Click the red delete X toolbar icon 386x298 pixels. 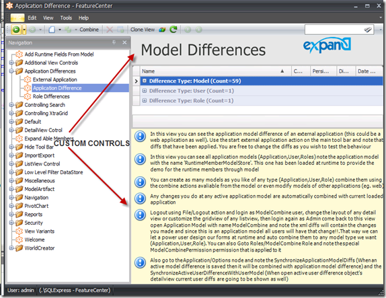coord(110,30)
